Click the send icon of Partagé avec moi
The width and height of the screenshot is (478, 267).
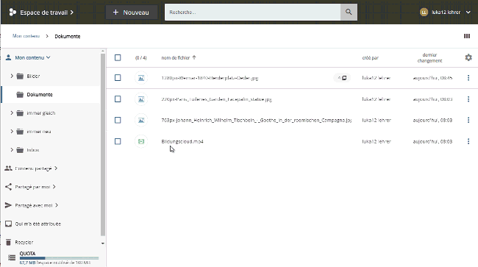click(8, 205)
